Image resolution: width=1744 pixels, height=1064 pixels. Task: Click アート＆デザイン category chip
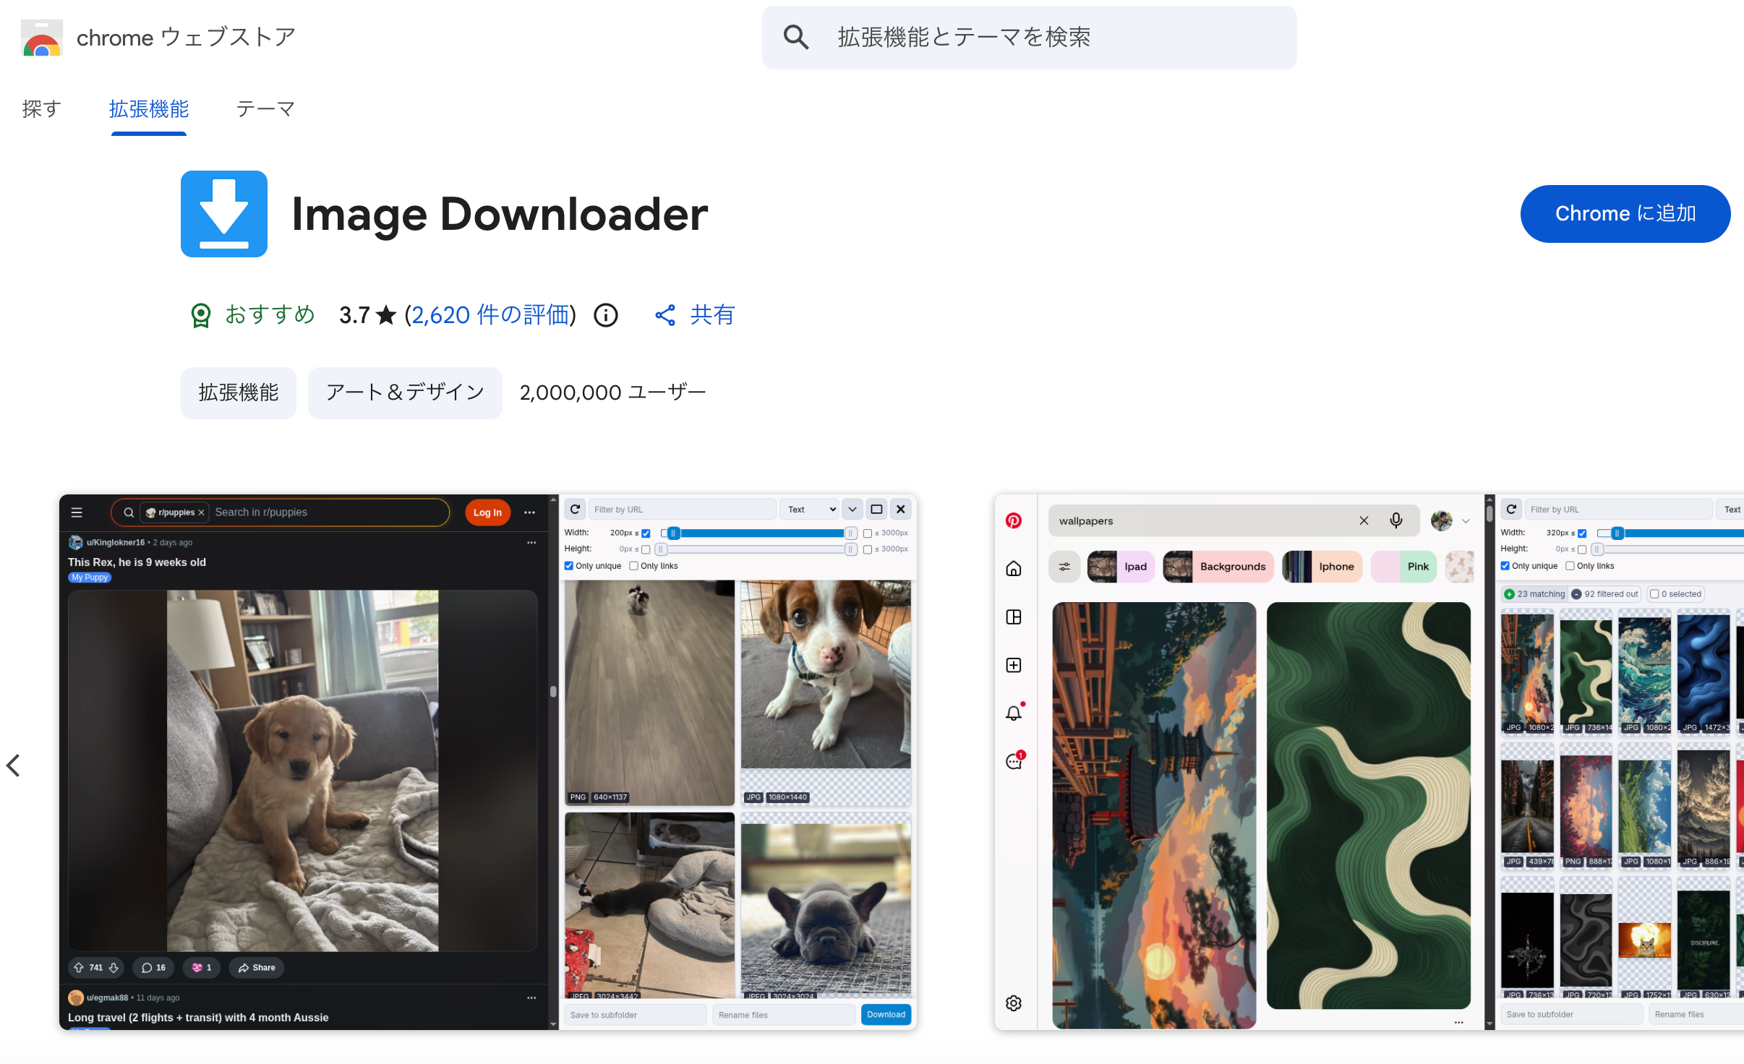click(x=405, y=392)
